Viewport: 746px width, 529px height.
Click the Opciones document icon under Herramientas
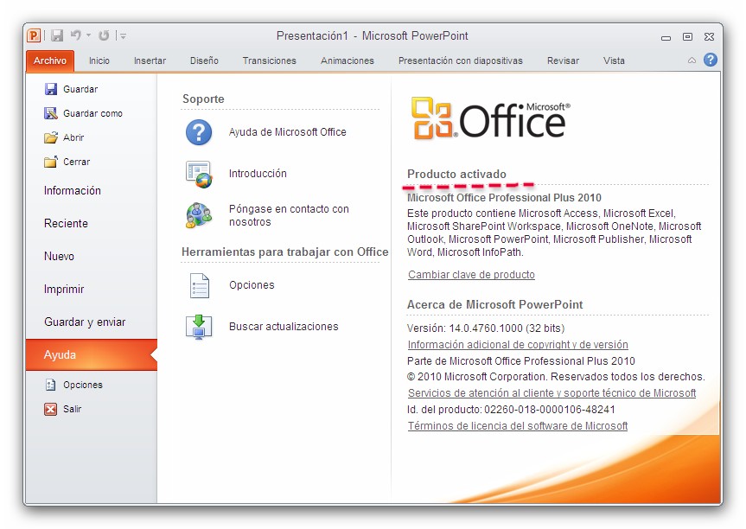point(200,285)
